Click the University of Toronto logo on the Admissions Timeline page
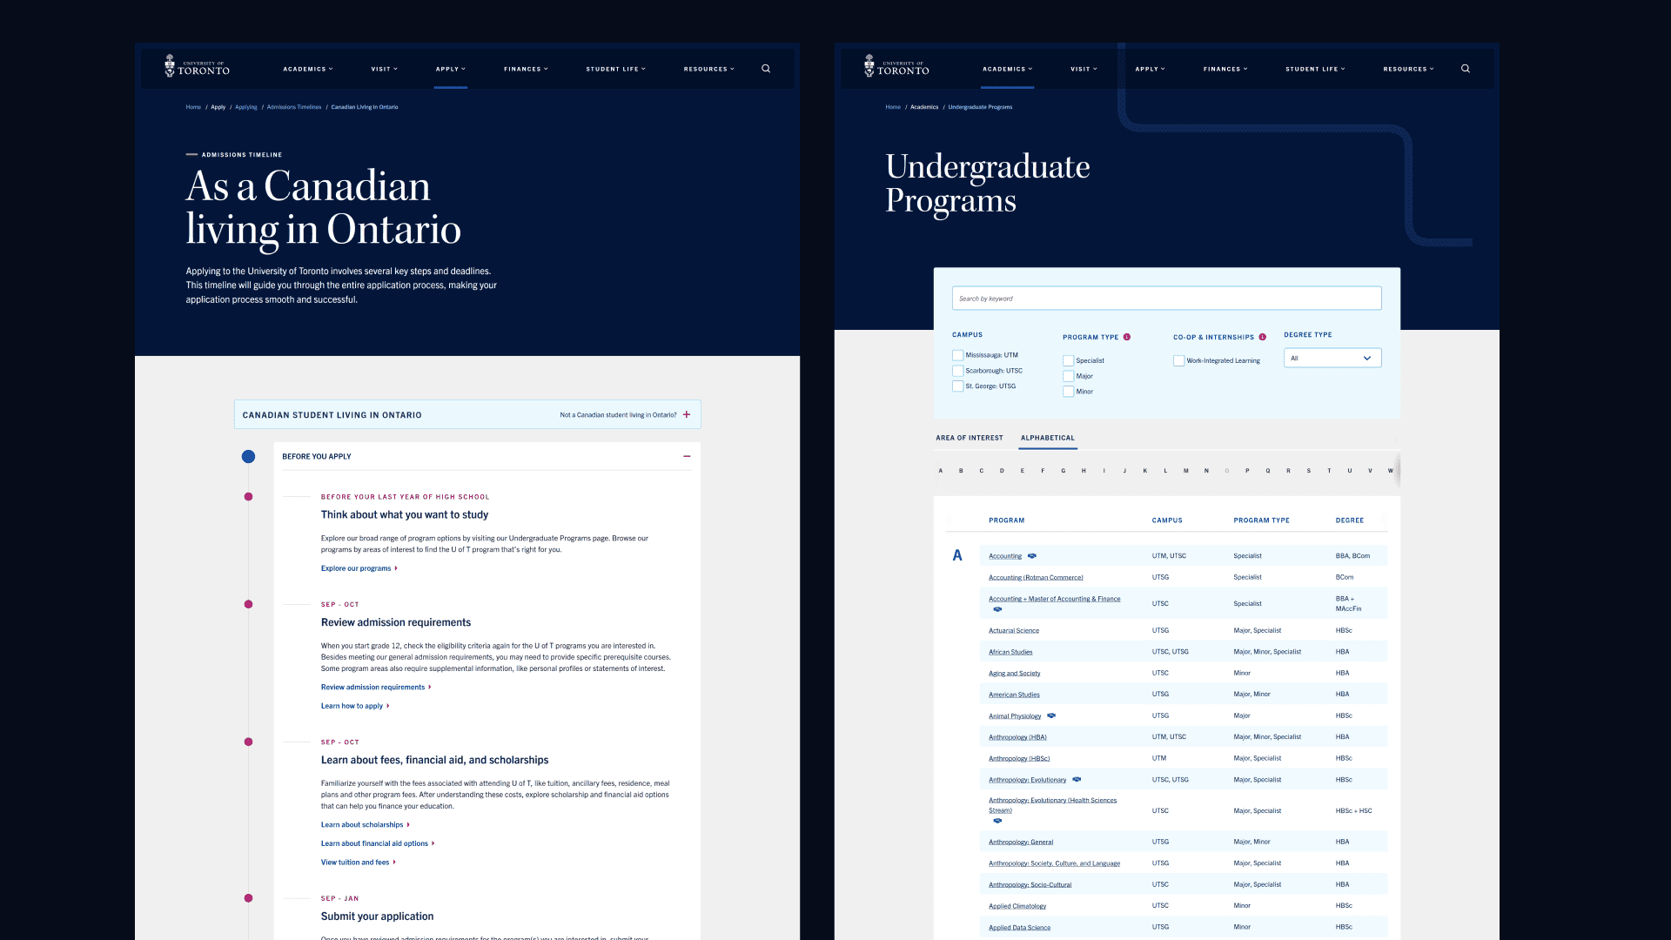Screen dimensions: 1671x940 tap(197, 67)
